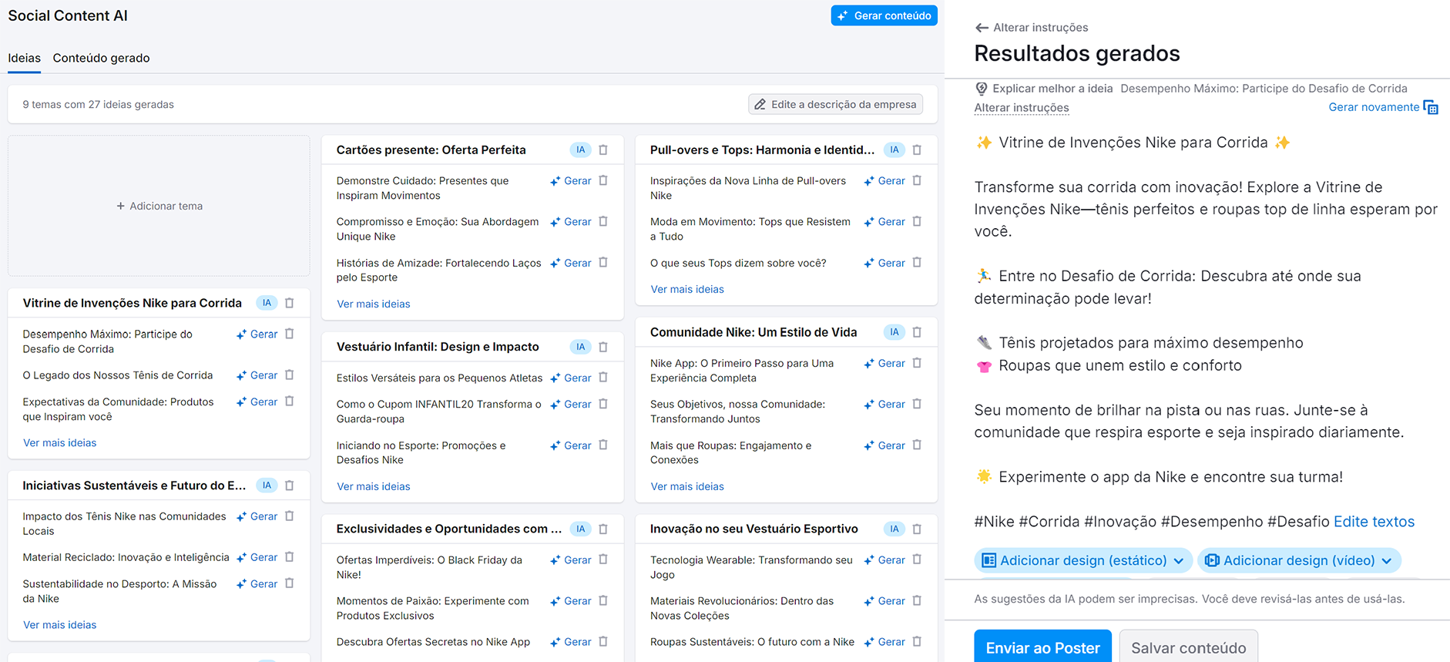Image resolution: width=1450 pixels, height=662 pixels.
Task: Click Salvar conteúdo button
Action: (x=1188, y=647)
